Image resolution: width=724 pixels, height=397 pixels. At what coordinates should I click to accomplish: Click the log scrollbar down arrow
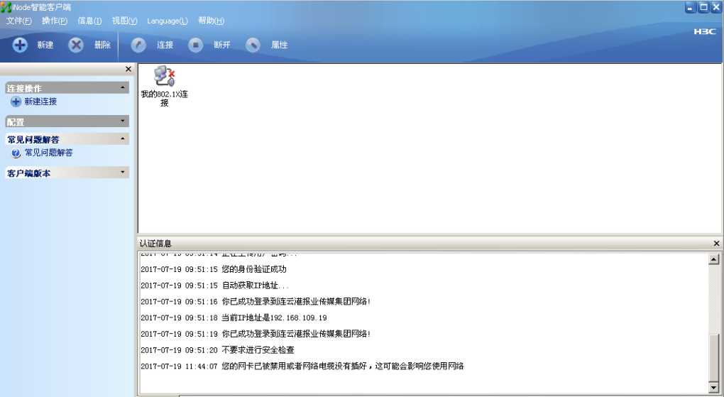(714, 387)
